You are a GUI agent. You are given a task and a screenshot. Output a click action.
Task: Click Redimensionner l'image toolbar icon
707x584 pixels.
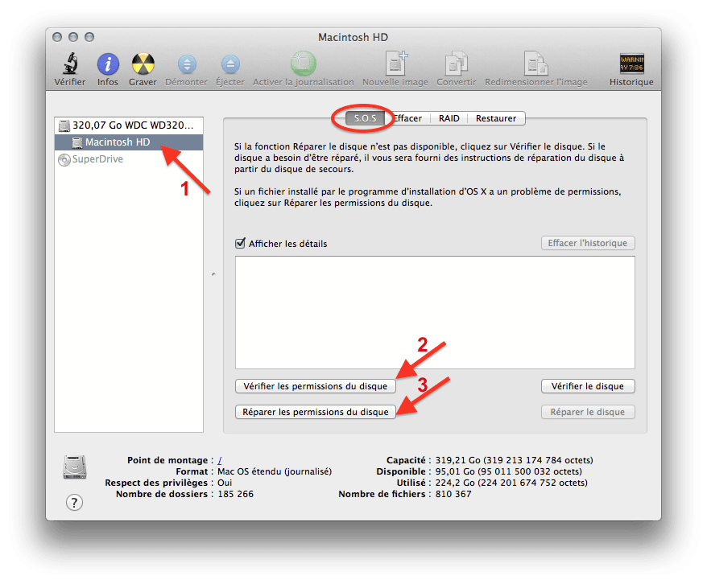click(x=536, y=64)
